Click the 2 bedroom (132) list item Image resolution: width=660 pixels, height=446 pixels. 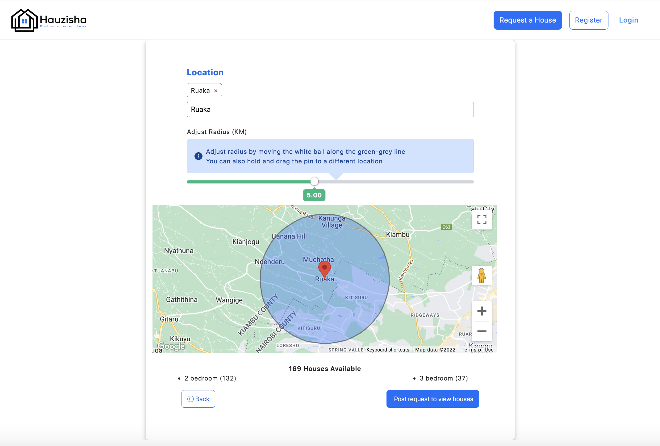coord(210,378)
